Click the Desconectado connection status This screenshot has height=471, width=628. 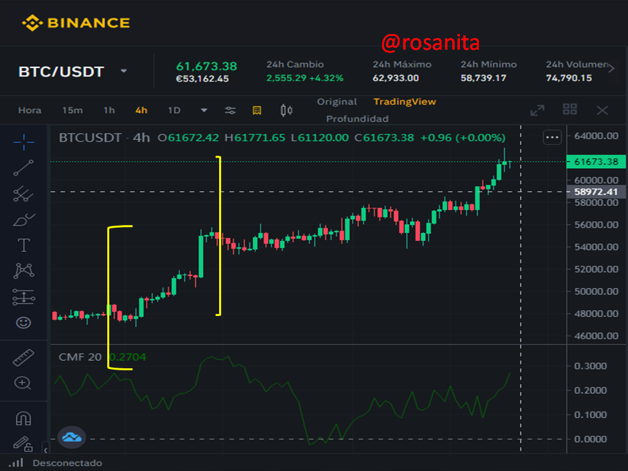(67, 463)
